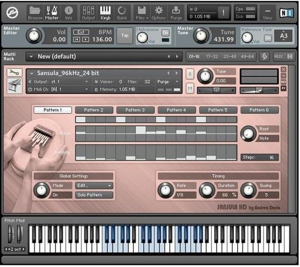This screenshot has height=267, width=300.
Task: Toggle Ext sync button
Action: click(x=81, y=32)
